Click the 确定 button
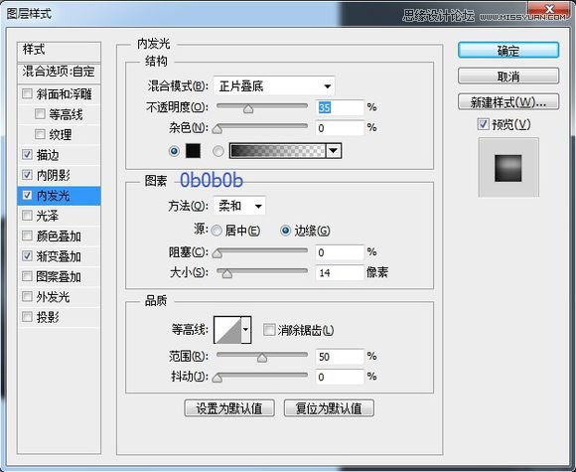Viewport: 576px width, 472px height. [x=508, y=51]
